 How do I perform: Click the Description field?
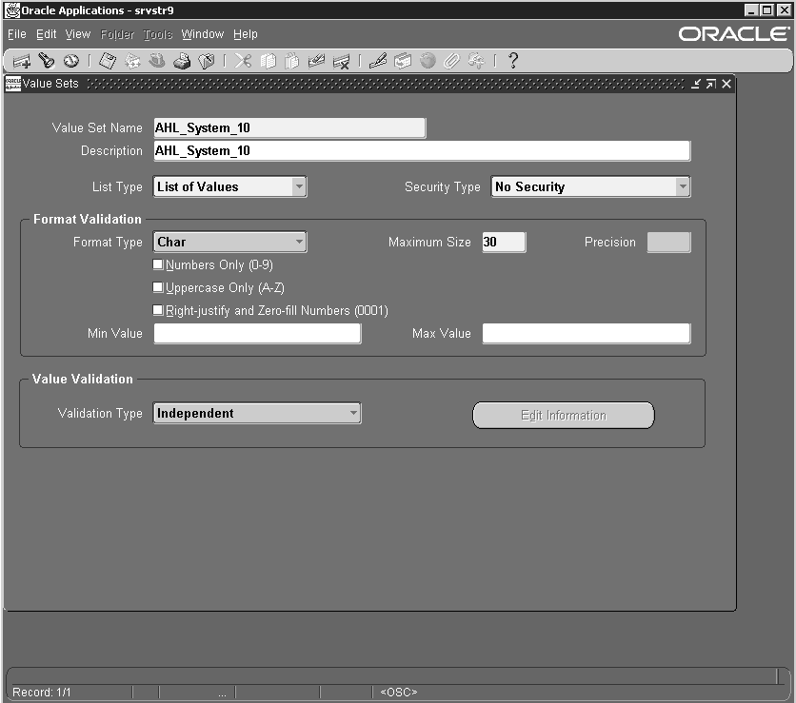(422, 150)
